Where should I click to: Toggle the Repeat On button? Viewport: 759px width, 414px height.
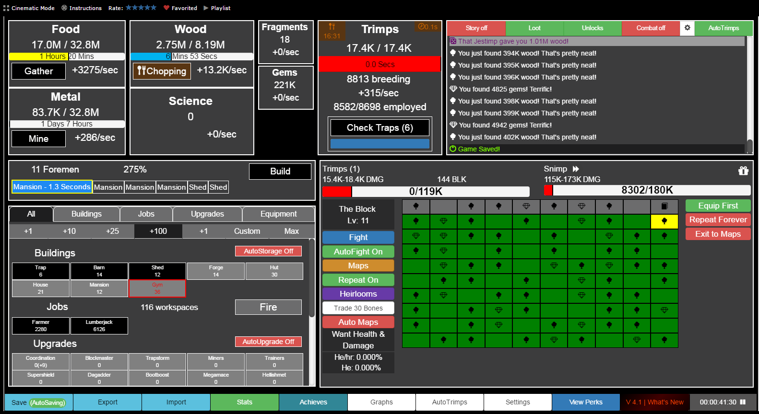(358, 280)
